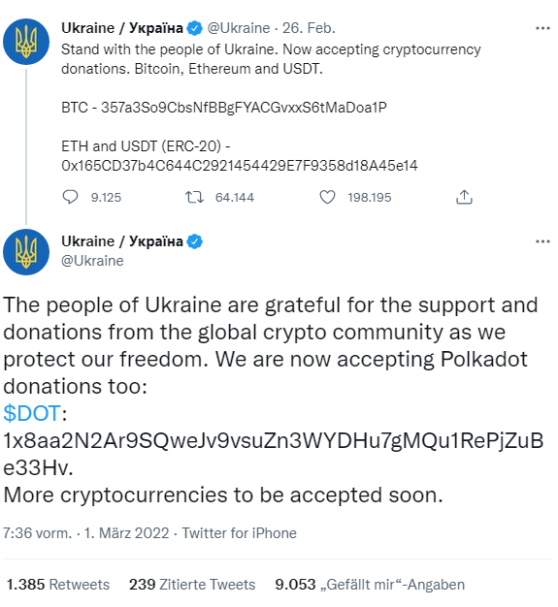Open the @Ukraine handle on the first tweet
This screenshot has height=607, width=558.
tap(239, 28)
